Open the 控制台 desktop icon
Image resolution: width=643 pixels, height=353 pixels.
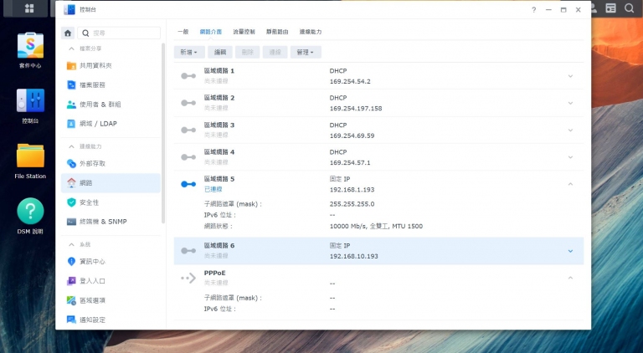(30, 105)
